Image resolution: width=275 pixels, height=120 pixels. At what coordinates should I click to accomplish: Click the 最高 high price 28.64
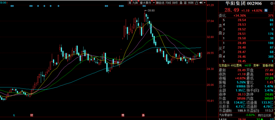coord(269,74)
